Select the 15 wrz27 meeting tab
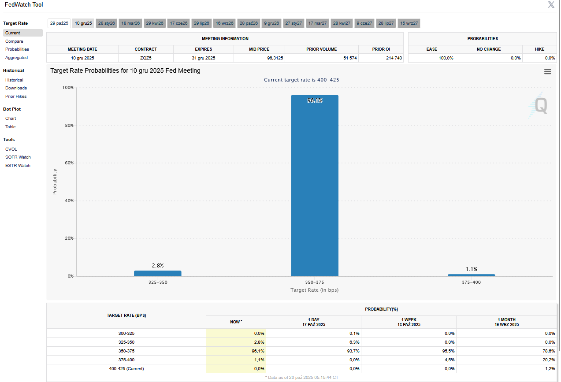The height and width of the screenshot is (382, 561). coord(409,23)
